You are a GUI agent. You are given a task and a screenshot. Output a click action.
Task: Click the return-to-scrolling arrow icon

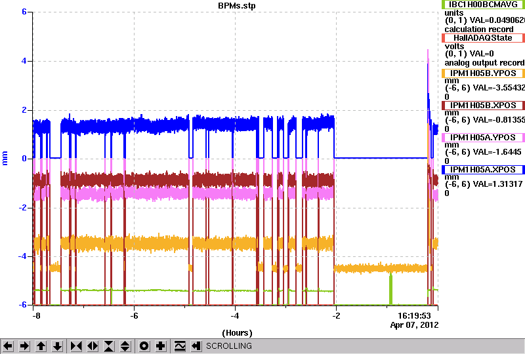click(x=196, y=346)
